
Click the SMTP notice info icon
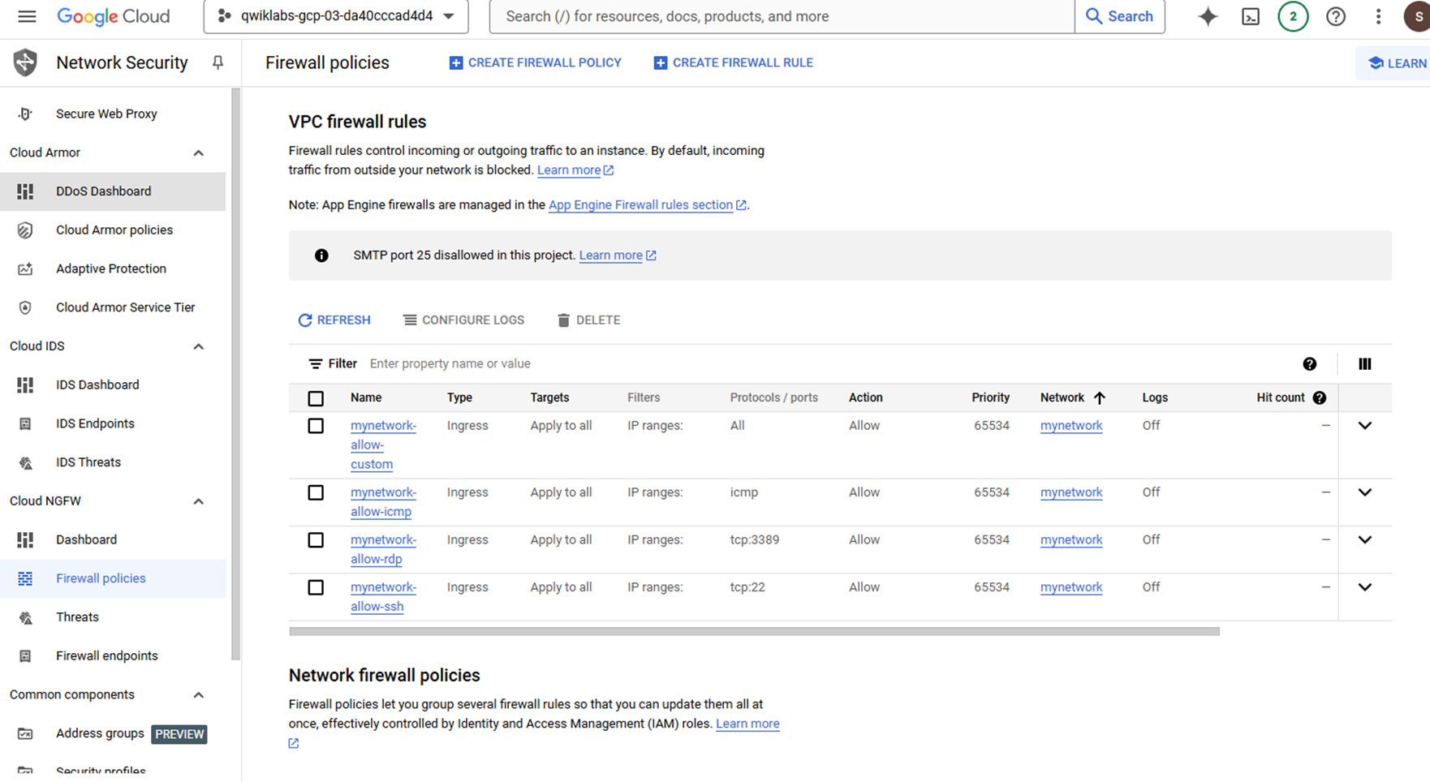(x=321, y=256)
